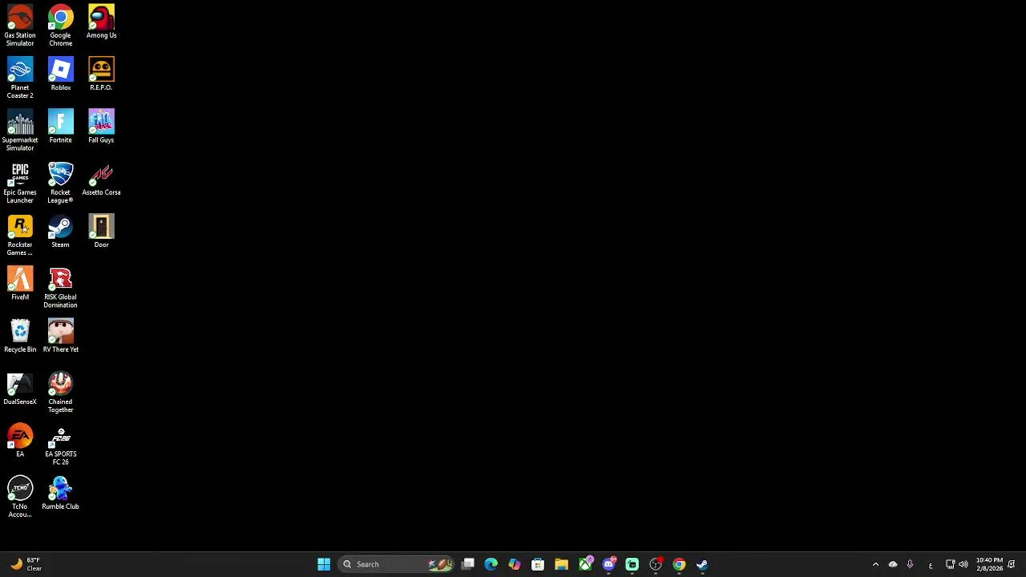This screenshot has width=1026, height=577.
Task: Click the Epic Games Launcher icon
Action: (x=20, y=183)
